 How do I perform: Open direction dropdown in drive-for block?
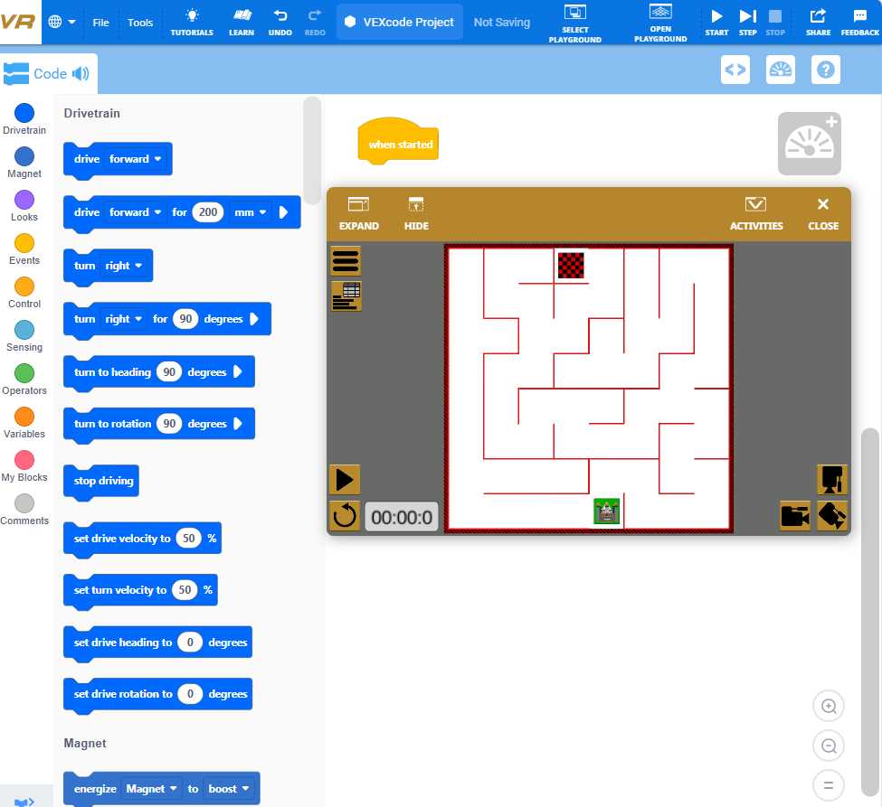pyautogui.click(x=136, y=212)
